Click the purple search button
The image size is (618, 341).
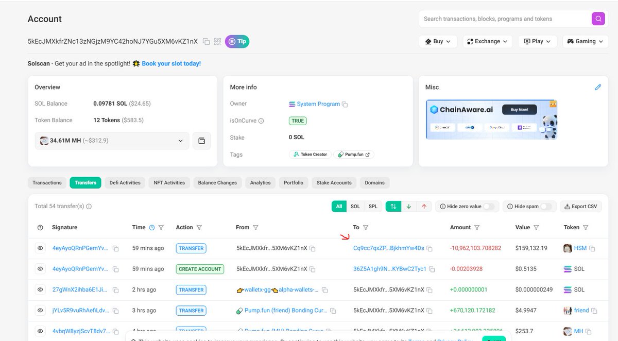tap(598, 19)
